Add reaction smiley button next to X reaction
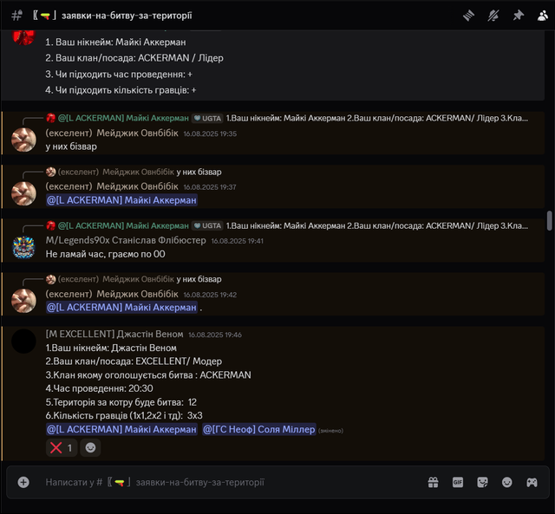This screenshot has width=555, height=514. 90,448
